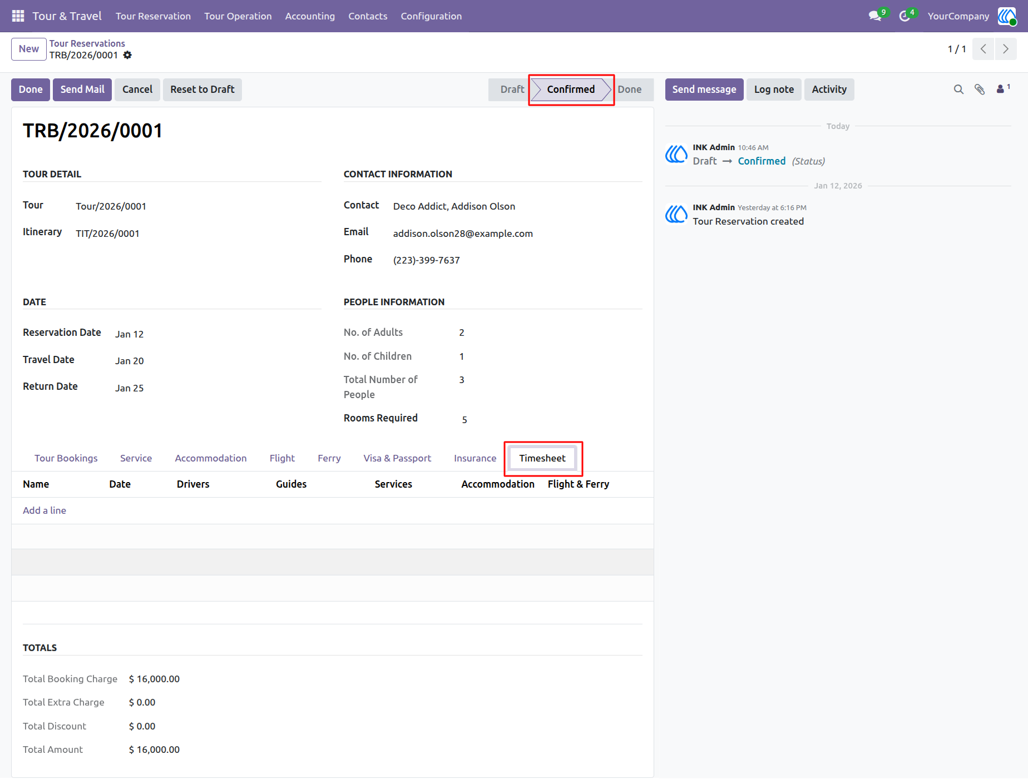Viewport: 1028px width, 779px height.
Task: Click the Send Mail button
Action: click(82, 90)
